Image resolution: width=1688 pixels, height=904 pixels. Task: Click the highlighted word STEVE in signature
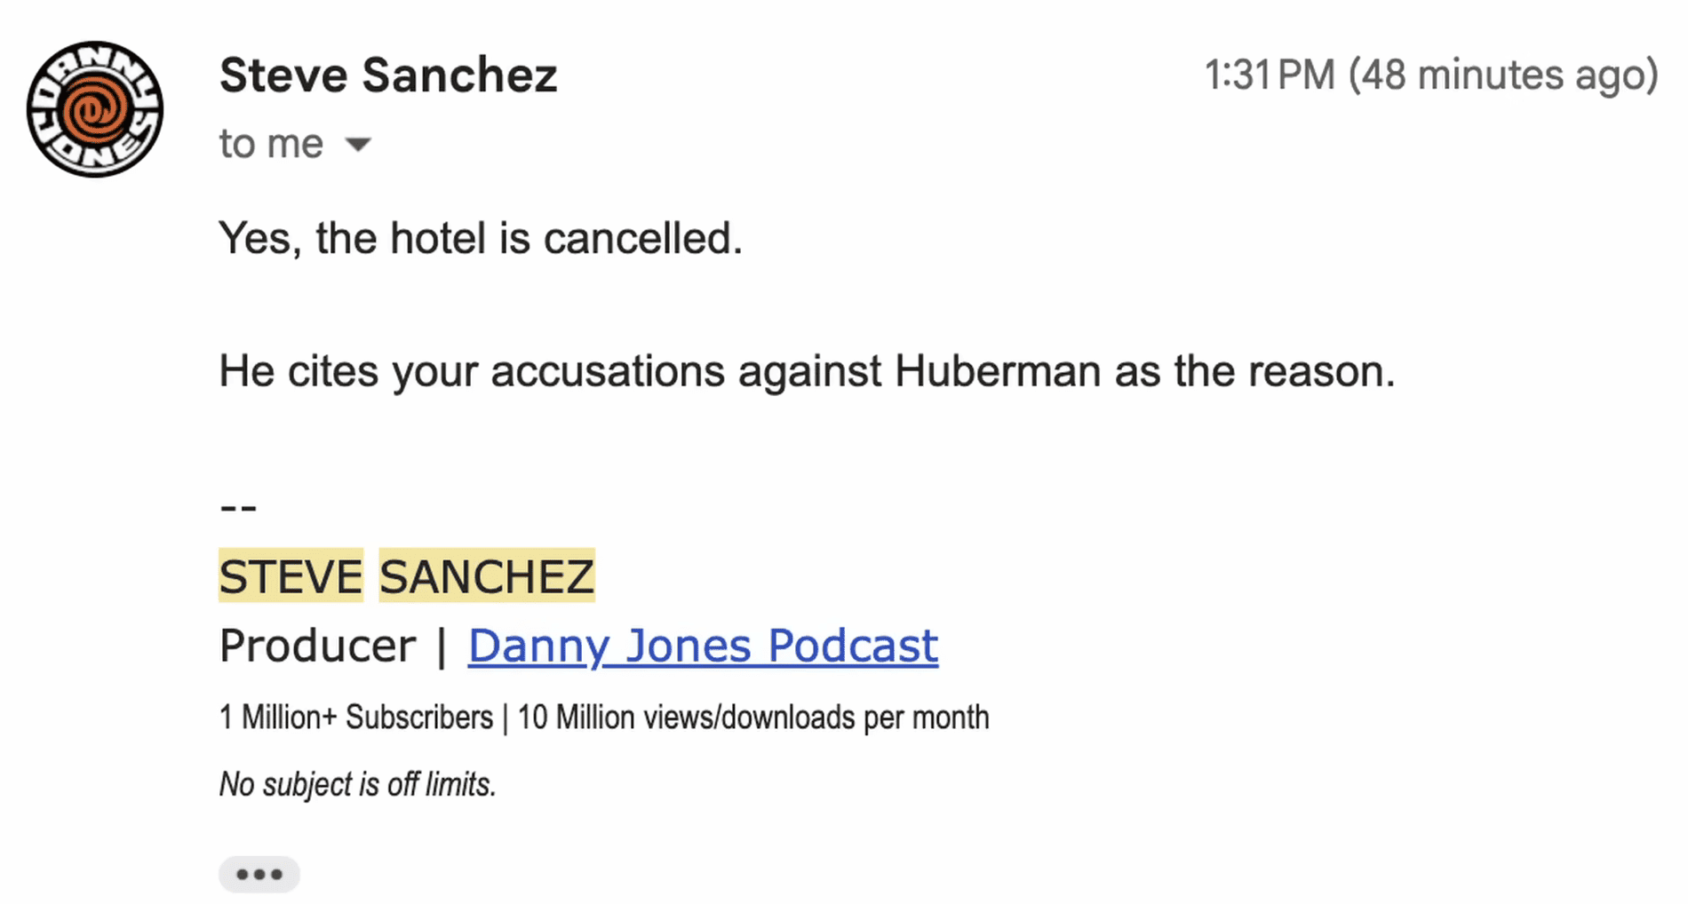291,576
